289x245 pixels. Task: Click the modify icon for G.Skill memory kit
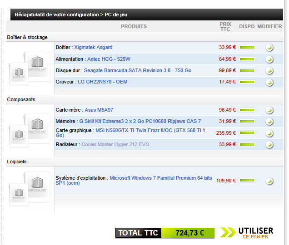(x=269, y=122)
